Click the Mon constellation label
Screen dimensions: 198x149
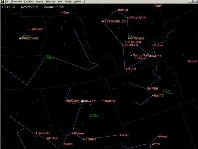50,58
